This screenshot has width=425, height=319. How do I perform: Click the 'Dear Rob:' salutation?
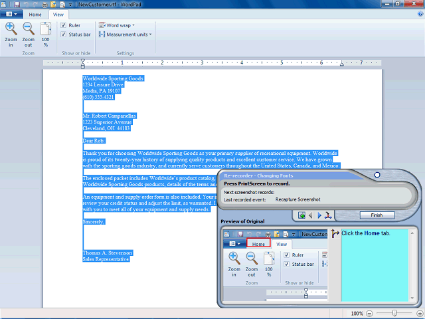pyautogui.click(x=94, y=141)
